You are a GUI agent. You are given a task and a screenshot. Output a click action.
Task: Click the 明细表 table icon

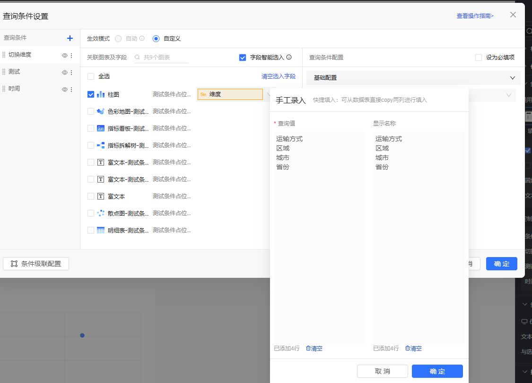click(x=101, y=230)
